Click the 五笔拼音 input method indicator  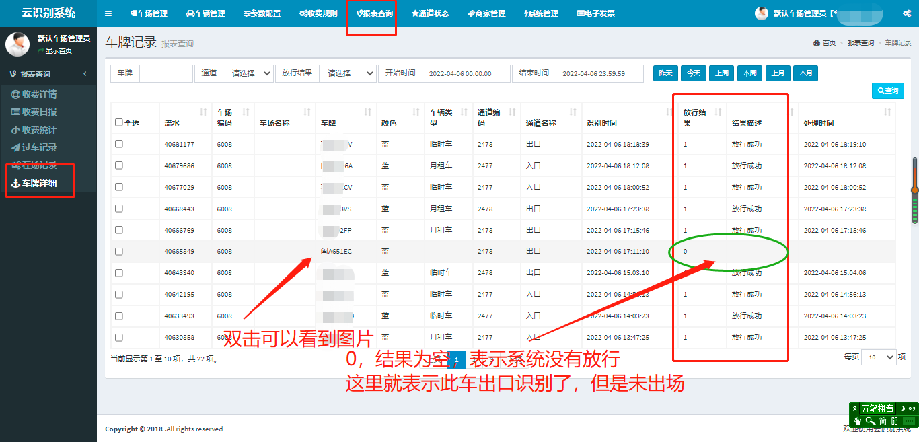pos(877,408)
